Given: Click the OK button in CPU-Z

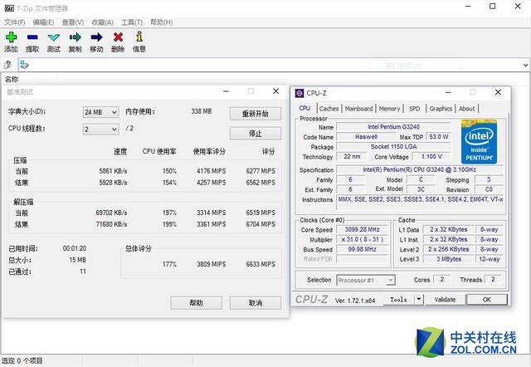Looking at the screenshot, I should (x=487, y=300).
